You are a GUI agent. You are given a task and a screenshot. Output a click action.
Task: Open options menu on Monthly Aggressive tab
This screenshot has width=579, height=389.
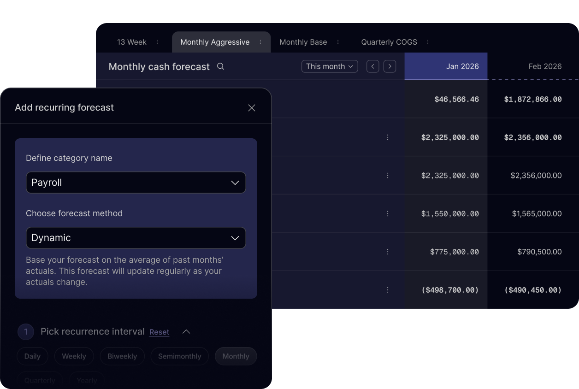(x=260, y=42)
